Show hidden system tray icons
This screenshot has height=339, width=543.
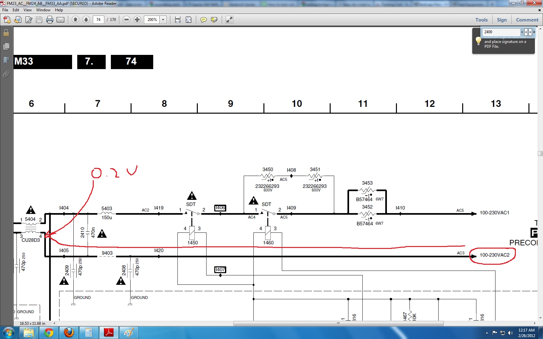coord(487,333)
